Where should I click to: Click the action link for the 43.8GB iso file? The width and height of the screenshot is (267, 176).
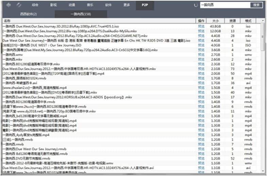coord(201,27)
